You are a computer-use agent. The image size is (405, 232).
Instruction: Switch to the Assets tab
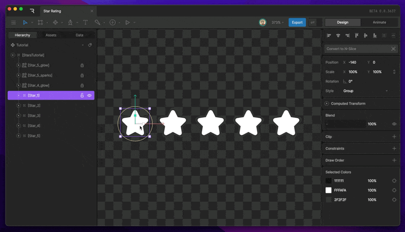coord(51,35)
